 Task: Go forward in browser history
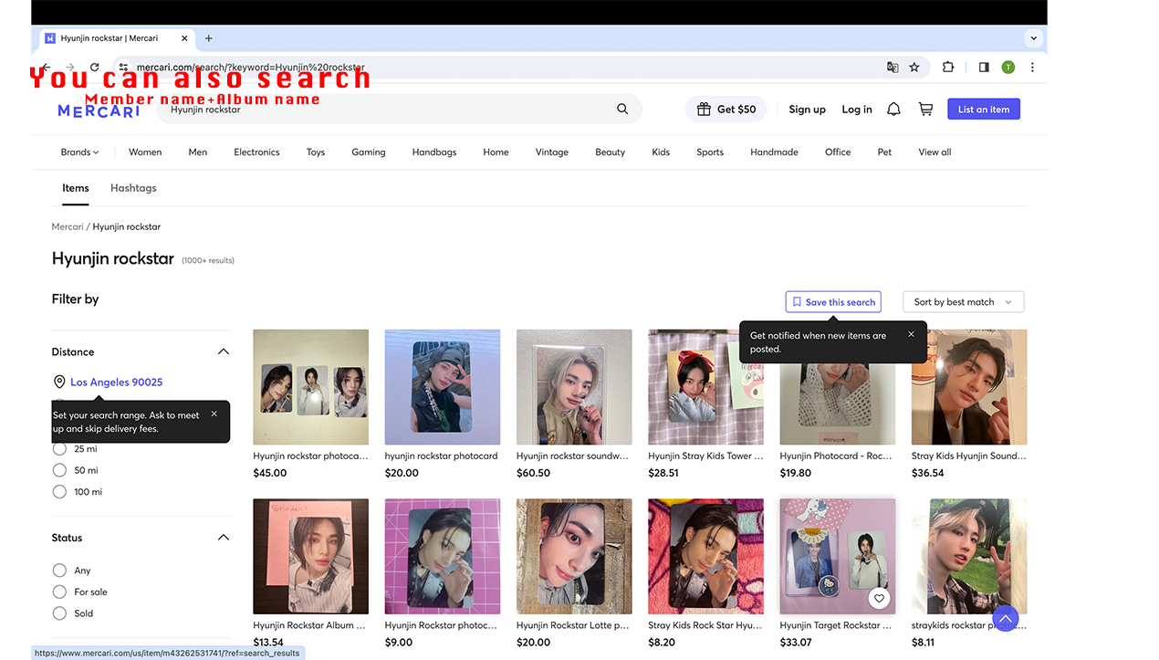click(70, 68)
